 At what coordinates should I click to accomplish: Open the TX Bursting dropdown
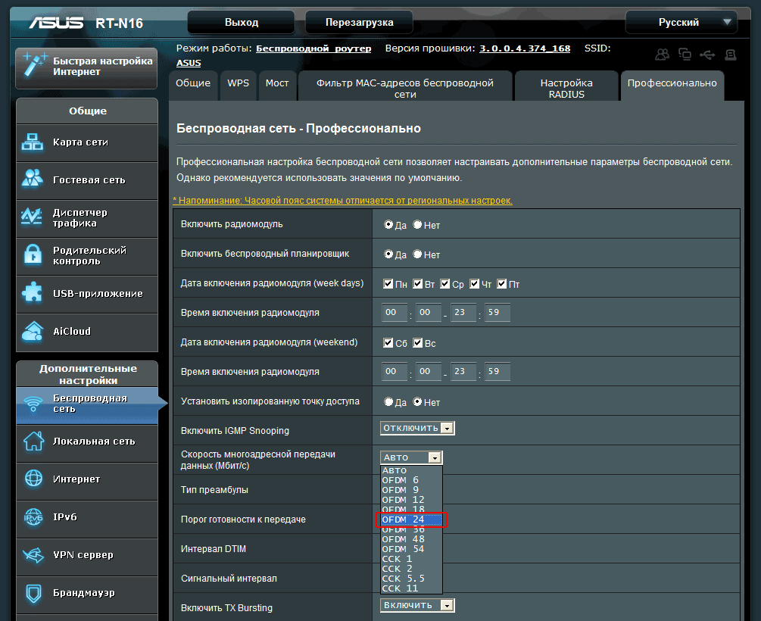pyautogui.click(x=417, y=605)
